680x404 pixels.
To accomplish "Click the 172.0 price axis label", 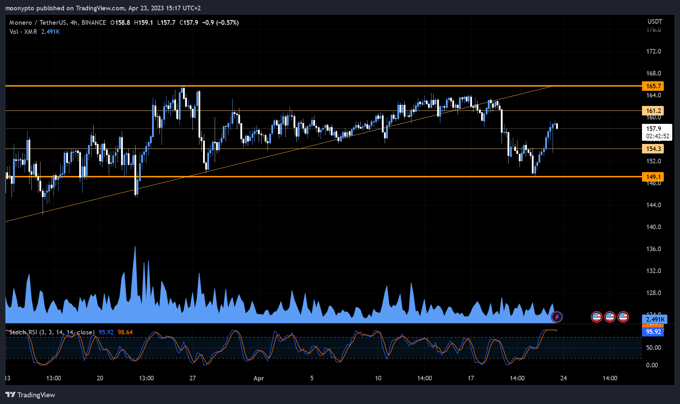I will [654, 51].
